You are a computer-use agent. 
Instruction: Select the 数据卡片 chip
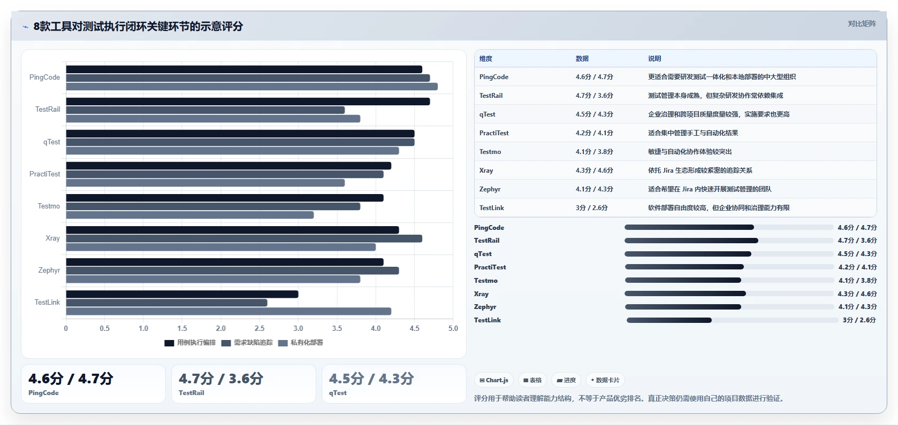[605, 380]
